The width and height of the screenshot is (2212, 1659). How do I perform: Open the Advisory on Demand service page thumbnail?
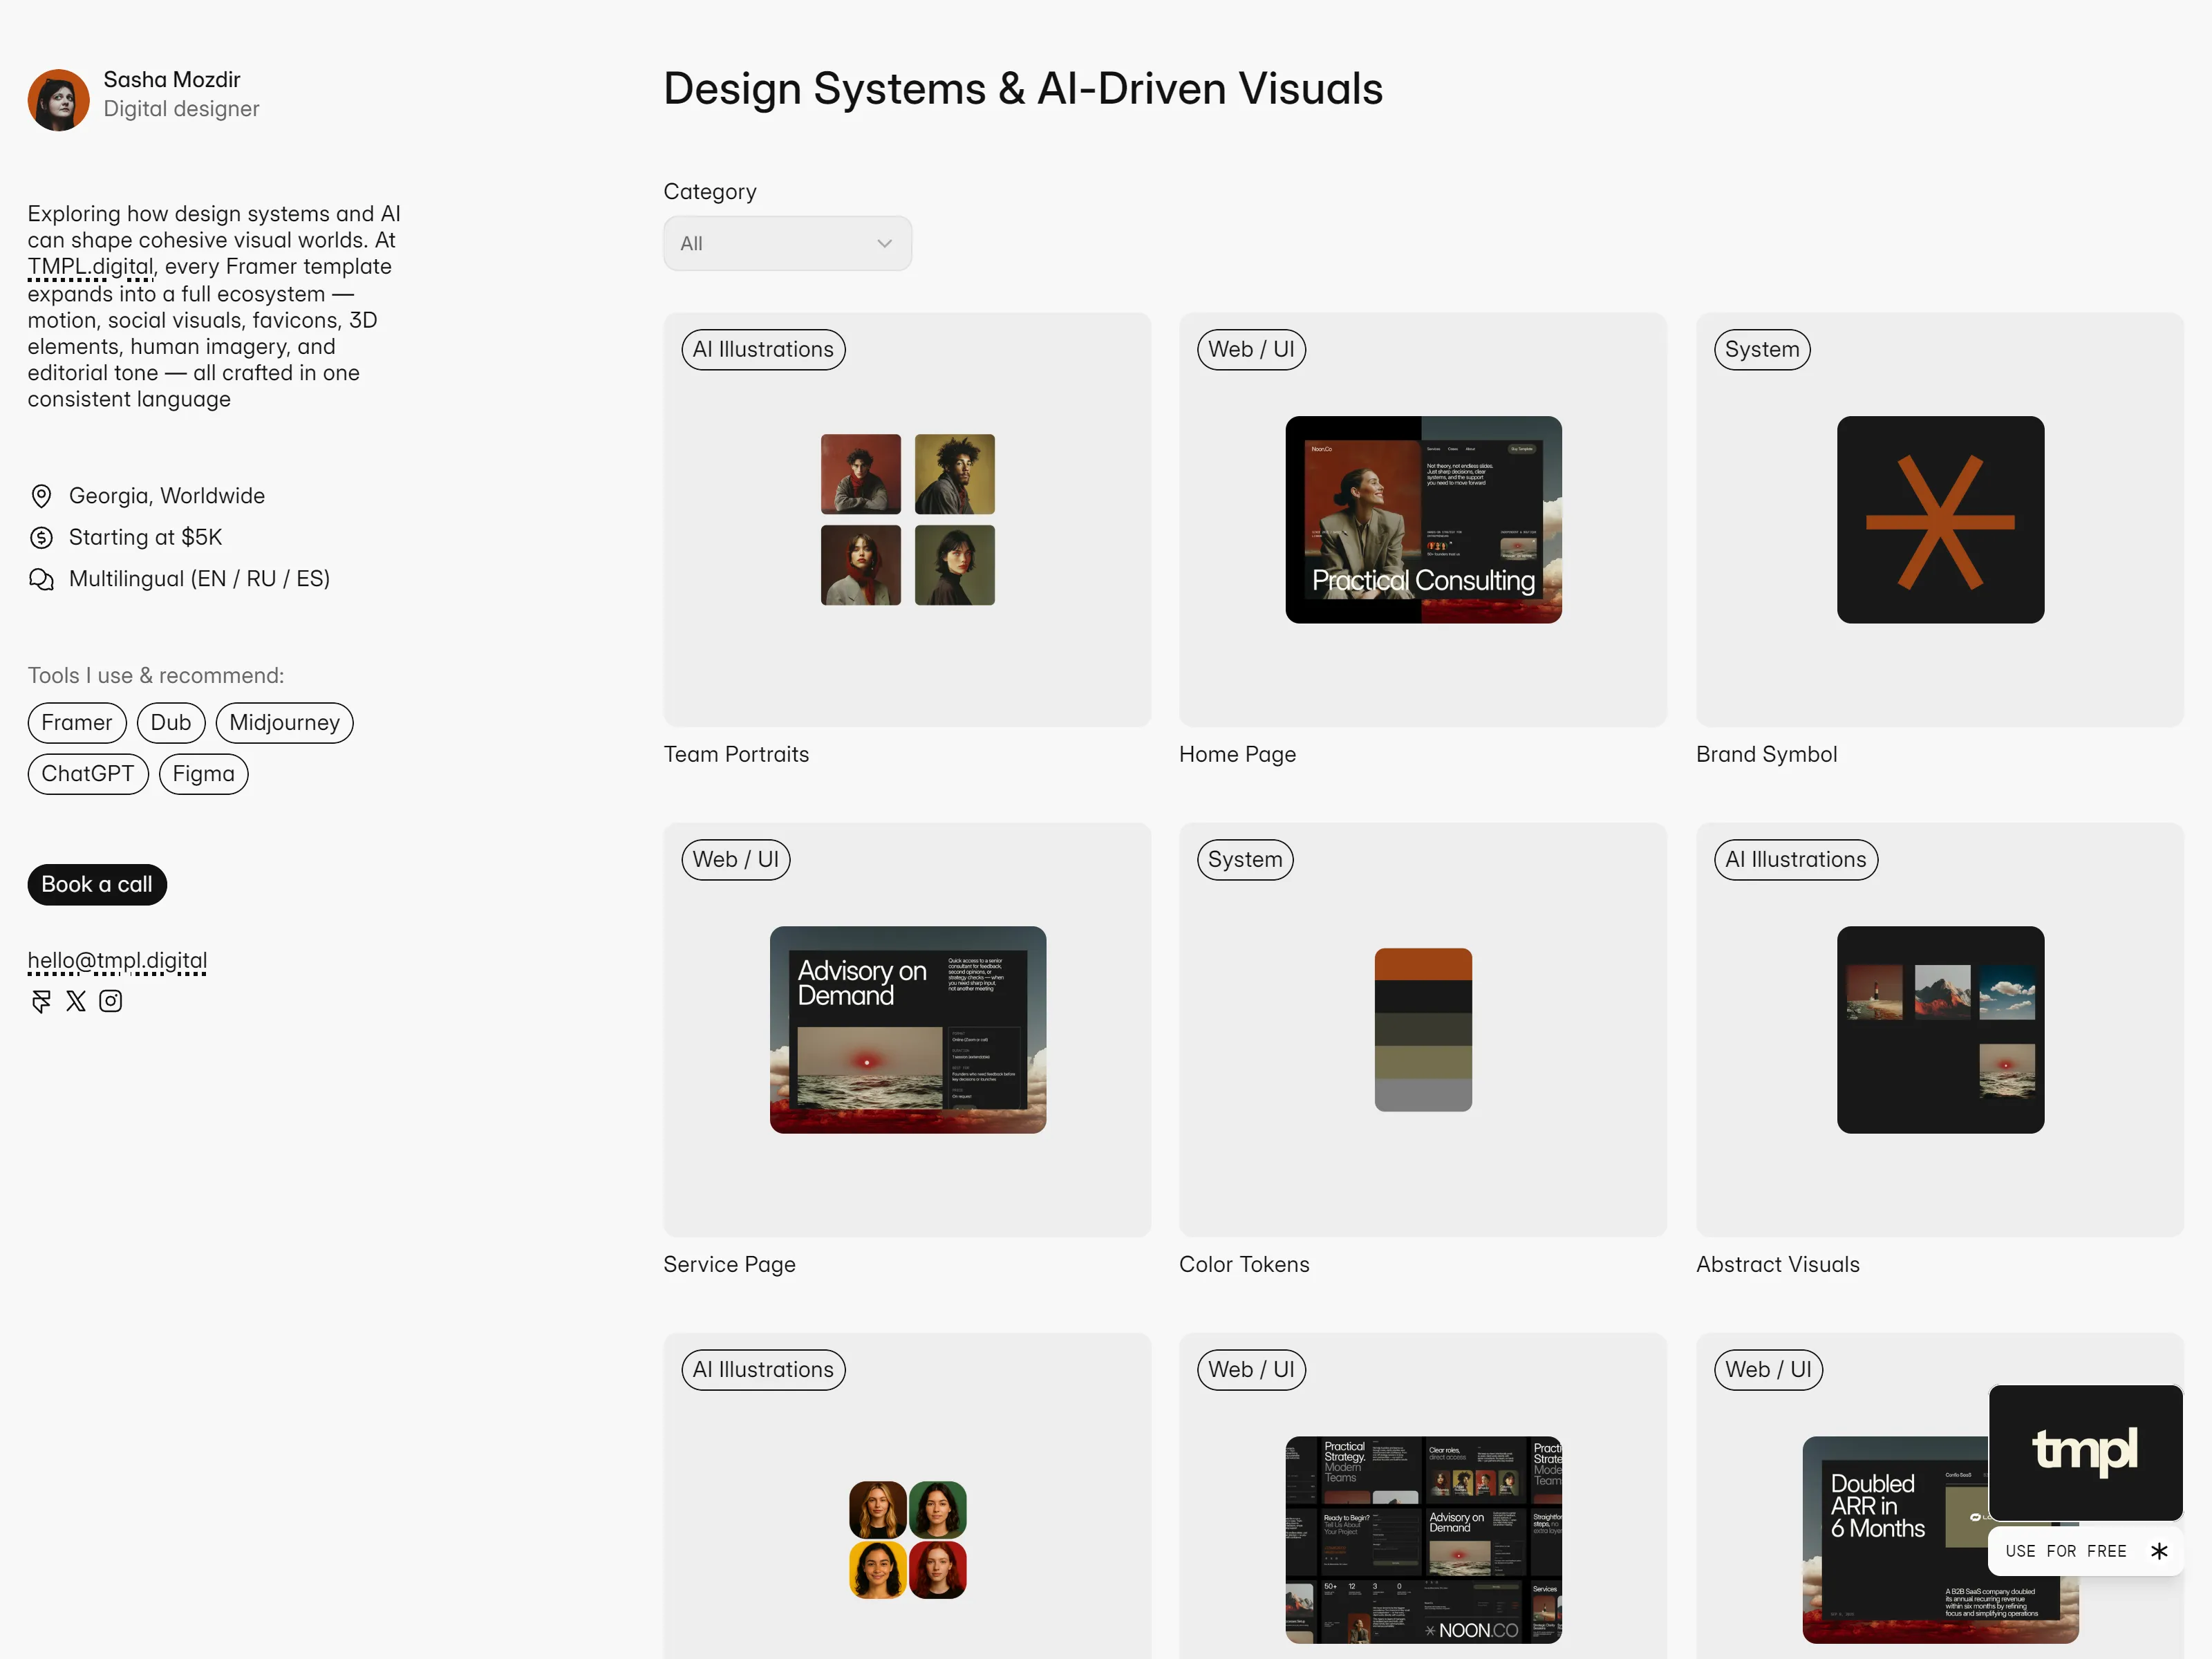tap(908, 1030)
